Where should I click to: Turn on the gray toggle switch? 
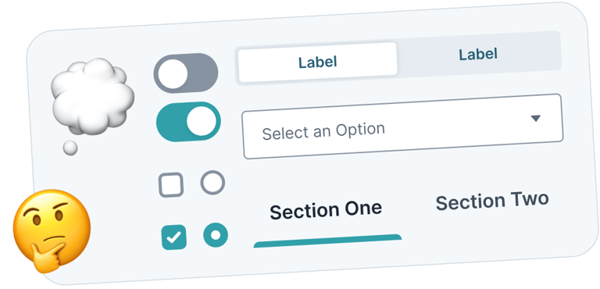pos(186,73)
